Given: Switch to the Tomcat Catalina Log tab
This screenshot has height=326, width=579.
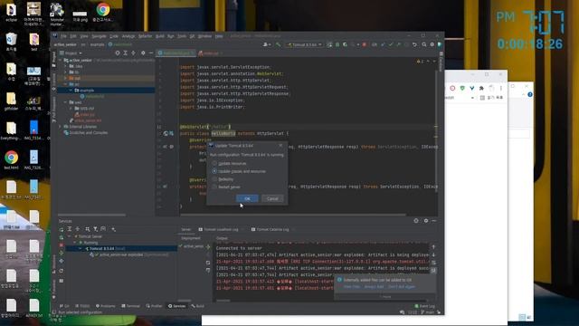Looking at the screenshot, I should pos(272,229).
